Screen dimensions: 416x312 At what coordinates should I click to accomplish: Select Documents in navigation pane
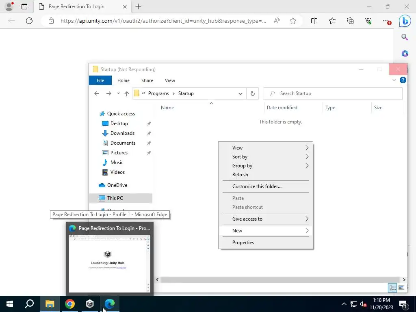pos(123,143)
